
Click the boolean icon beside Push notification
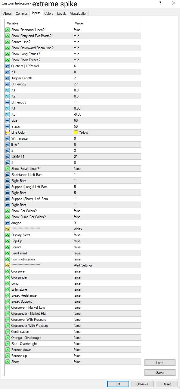(8, 259)
